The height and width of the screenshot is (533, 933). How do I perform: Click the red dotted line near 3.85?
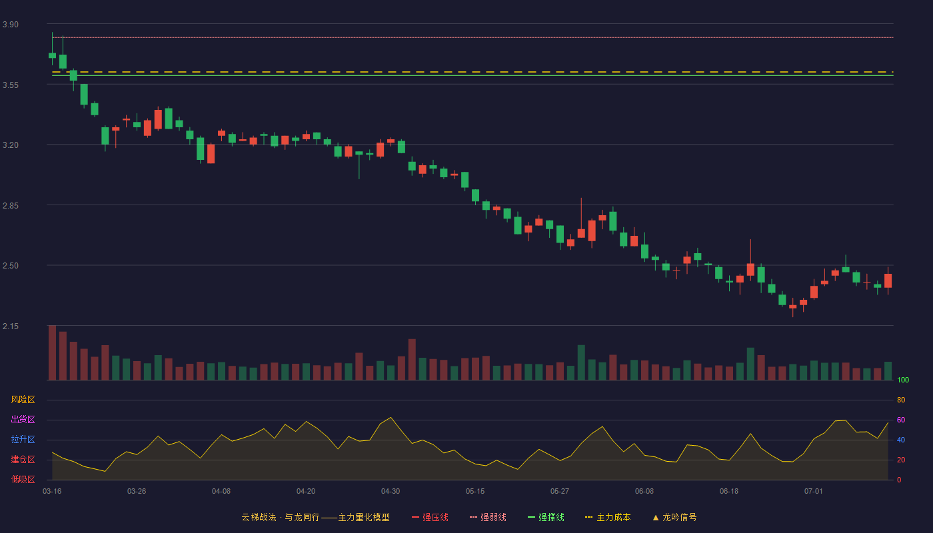point(472,37)
